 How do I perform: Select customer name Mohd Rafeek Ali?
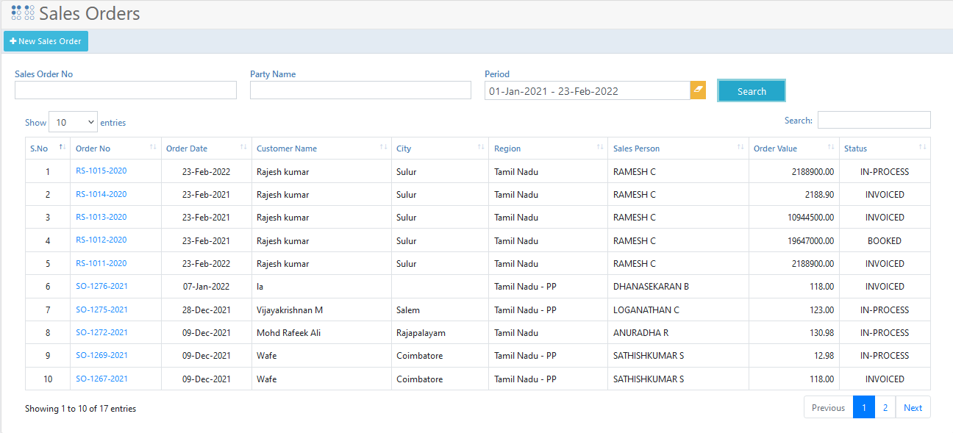click(288, 333)
